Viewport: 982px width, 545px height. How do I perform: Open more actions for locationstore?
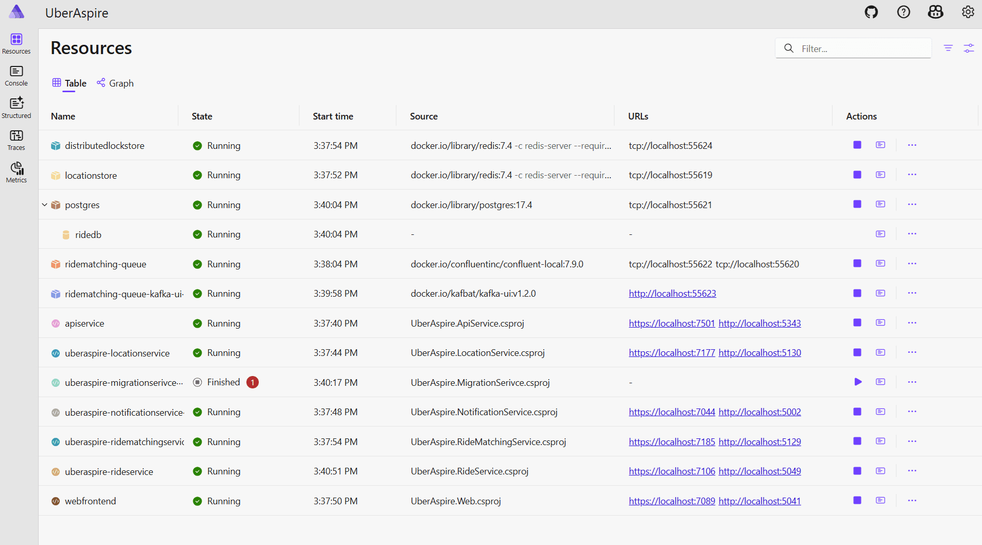(x=912, y=175)
